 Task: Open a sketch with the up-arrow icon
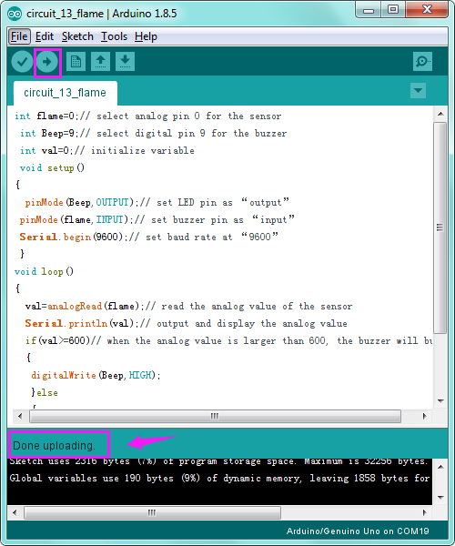pos(101,62)
